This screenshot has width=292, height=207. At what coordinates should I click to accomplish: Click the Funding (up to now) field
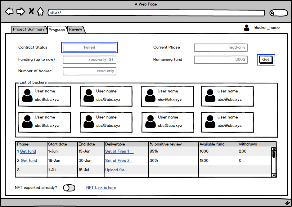pos(89,60)
